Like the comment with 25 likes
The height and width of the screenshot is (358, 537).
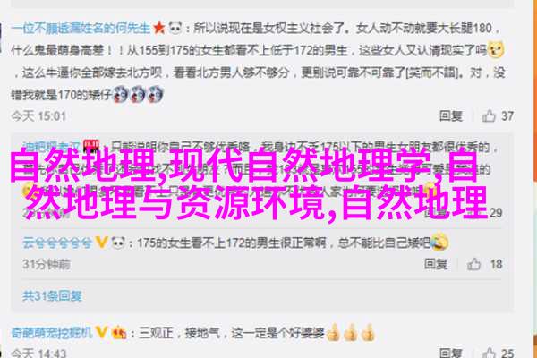489,353
